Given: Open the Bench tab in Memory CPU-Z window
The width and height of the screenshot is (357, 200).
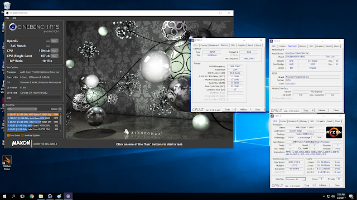Looking at the screenshot, I should [x=250, y=46].
